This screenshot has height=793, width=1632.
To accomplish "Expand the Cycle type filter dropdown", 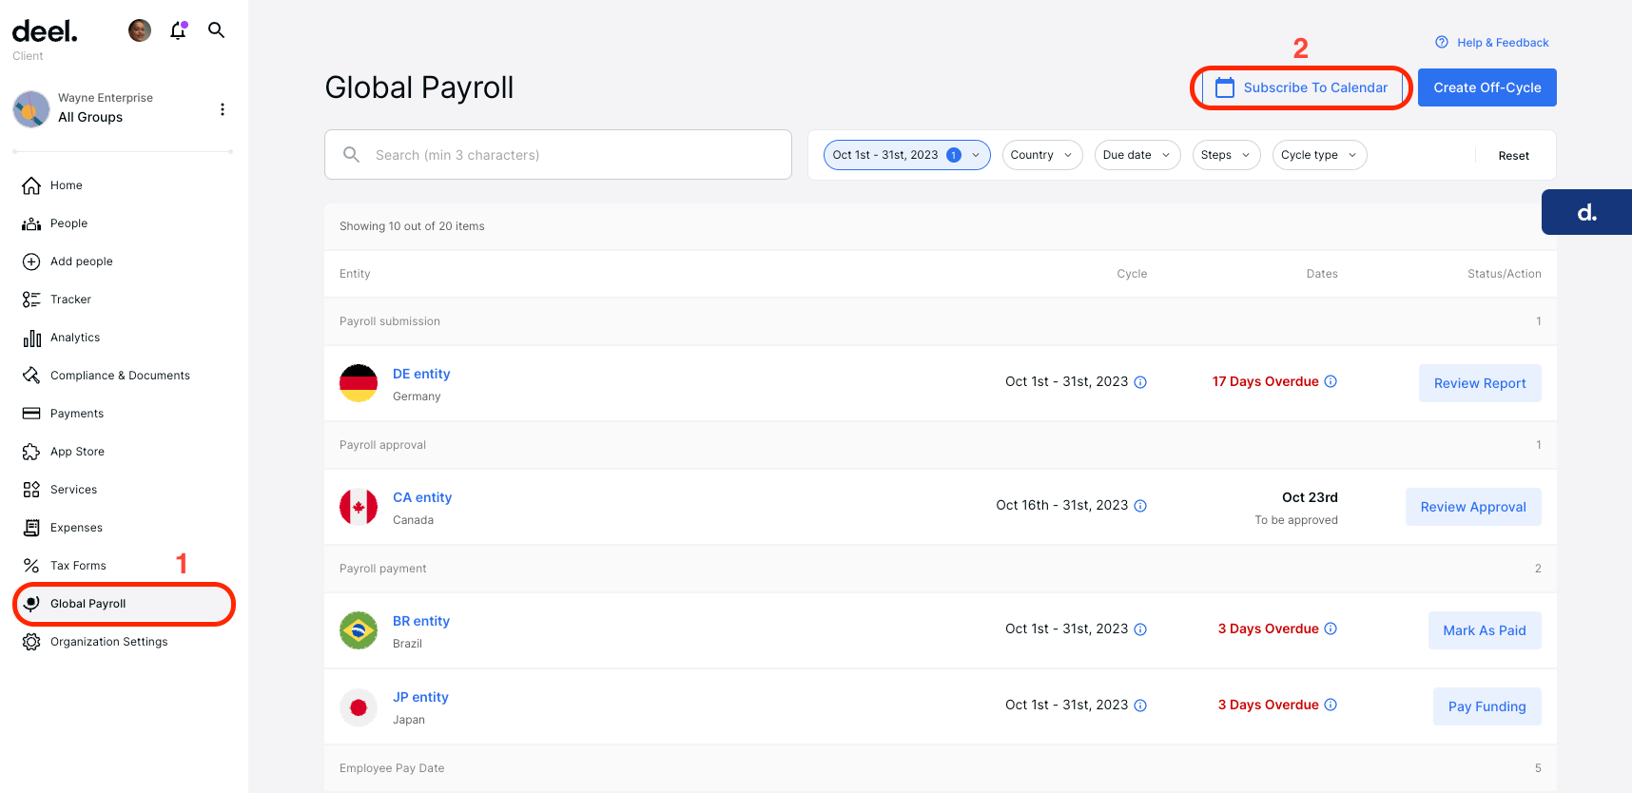I will [1320, 155].
